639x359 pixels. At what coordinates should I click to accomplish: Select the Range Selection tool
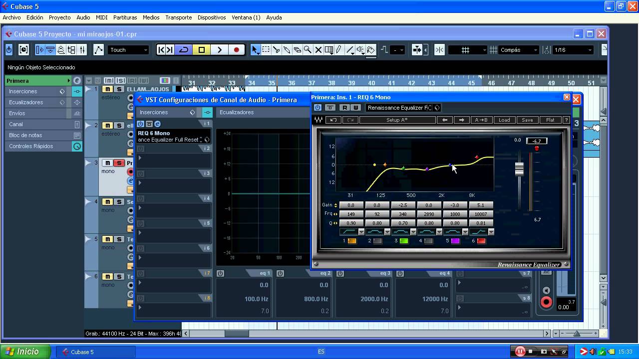pos(266,49)
